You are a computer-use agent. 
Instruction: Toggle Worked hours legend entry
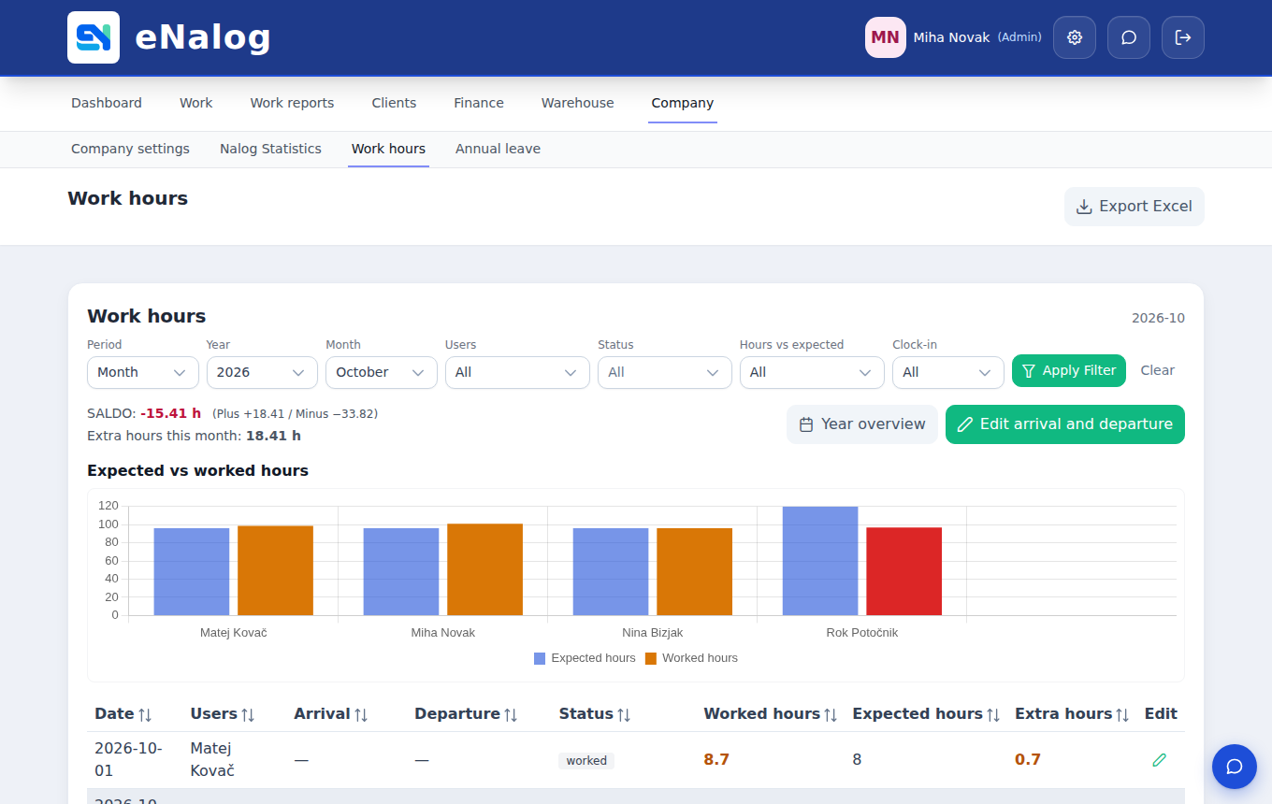pyautogui.click(x=691, y=658)
